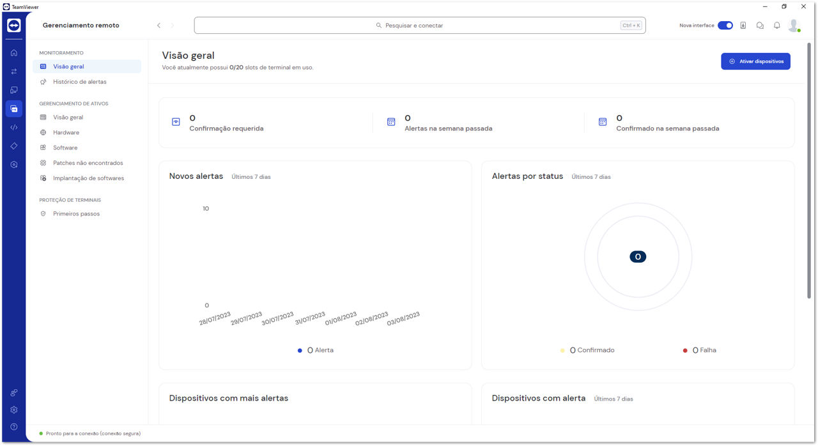Open the settings gear in bottom sidebar
Viewport: 818px width, 446px height.
click(x=14, y=410)
